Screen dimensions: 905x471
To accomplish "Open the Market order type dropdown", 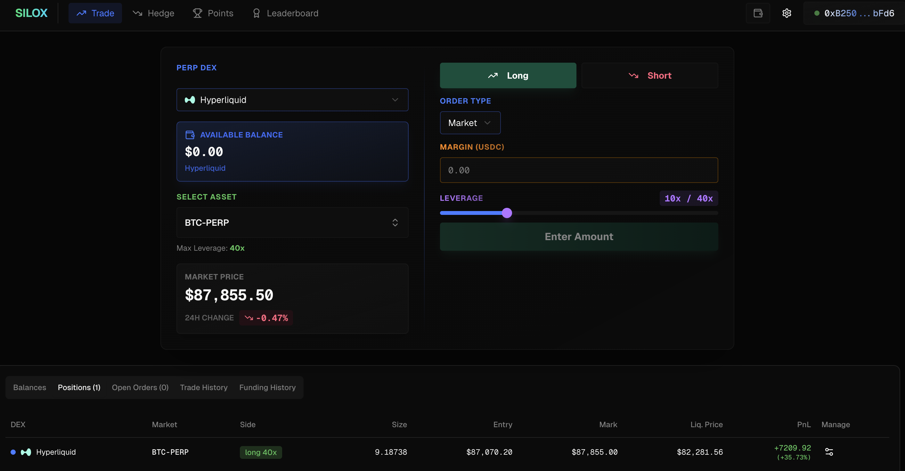I will (470, 123).
